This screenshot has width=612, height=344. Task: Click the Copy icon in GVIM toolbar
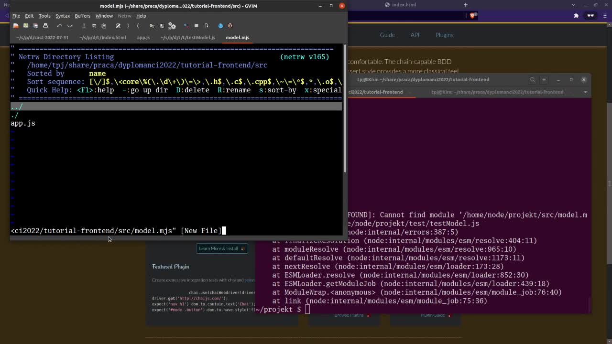(x=94, y=26)
